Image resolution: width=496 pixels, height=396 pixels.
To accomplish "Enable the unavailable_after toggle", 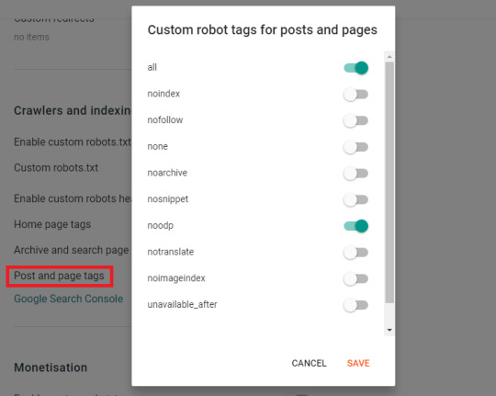I will (355, 305).
